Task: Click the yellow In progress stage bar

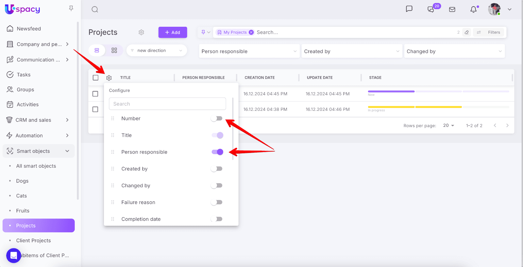Action: 414,107
